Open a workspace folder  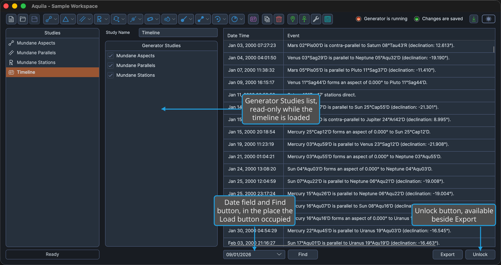[23, 19]
